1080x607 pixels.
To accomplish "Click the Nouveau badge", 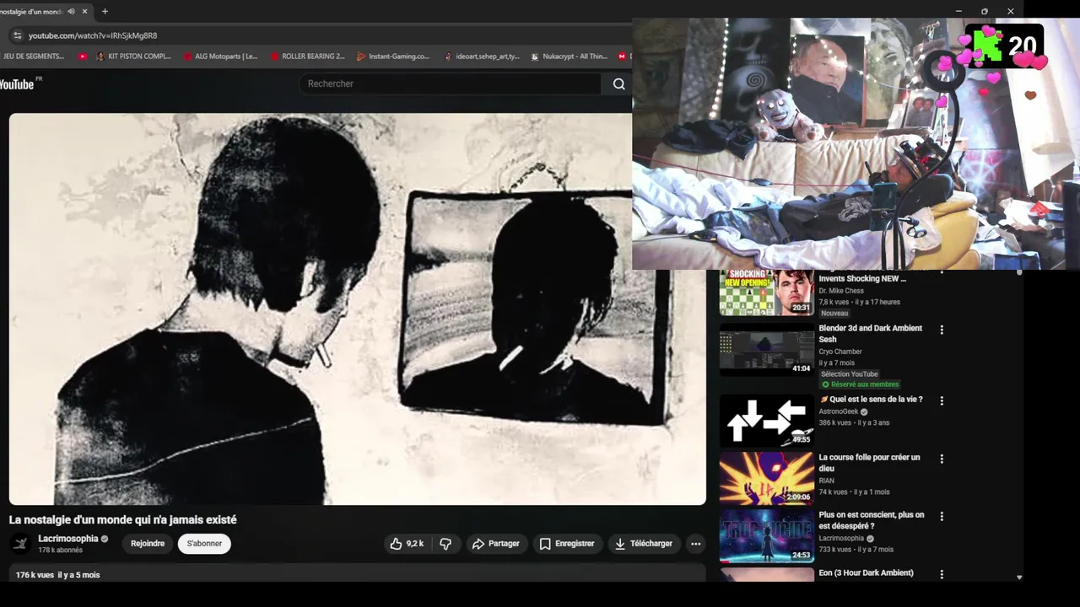I will (834, 314).
